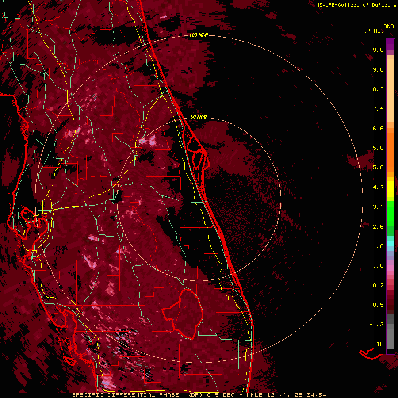Image resolution: width=398 pixels, height=398 pixels.
Task: Click the 5.8 value on the scale
Action: pyautogui.click(x=378, y=148)
